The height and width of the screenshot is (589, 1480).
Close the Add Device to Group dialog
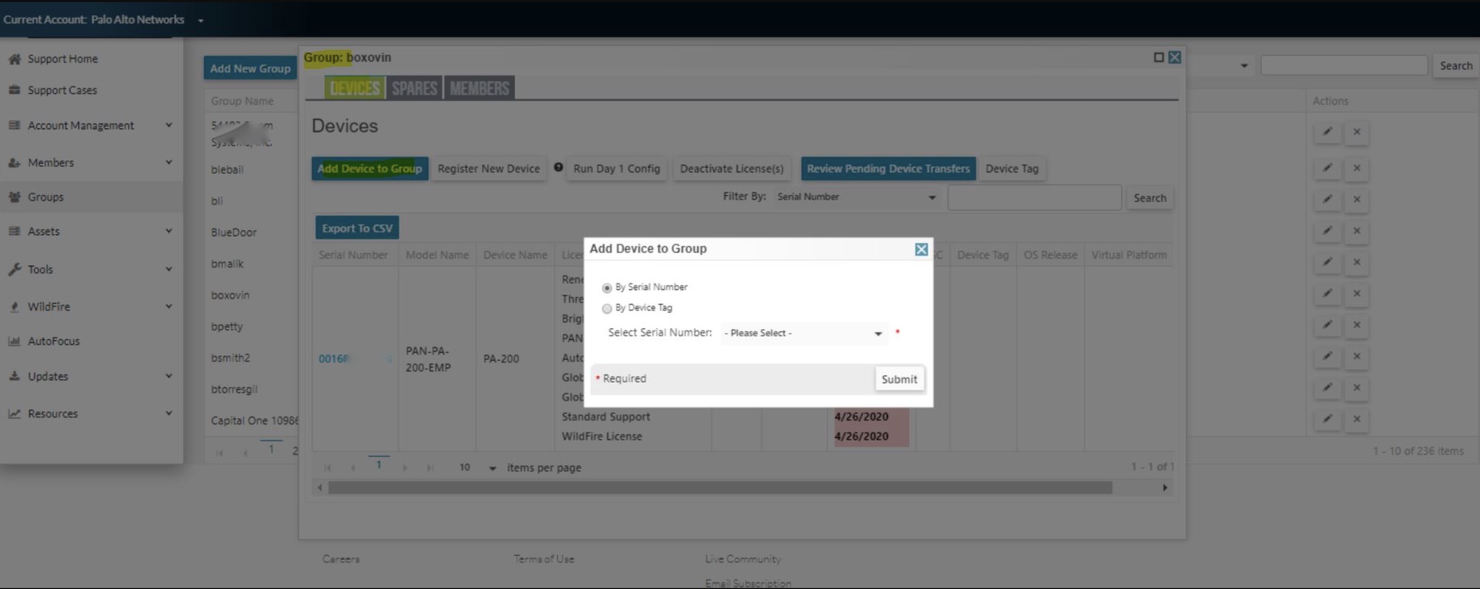pyautogui.click(x=921, y=250)
